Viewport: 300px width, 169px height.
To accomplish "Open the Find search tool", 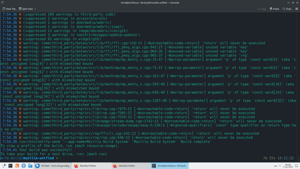I will point(287,9).
